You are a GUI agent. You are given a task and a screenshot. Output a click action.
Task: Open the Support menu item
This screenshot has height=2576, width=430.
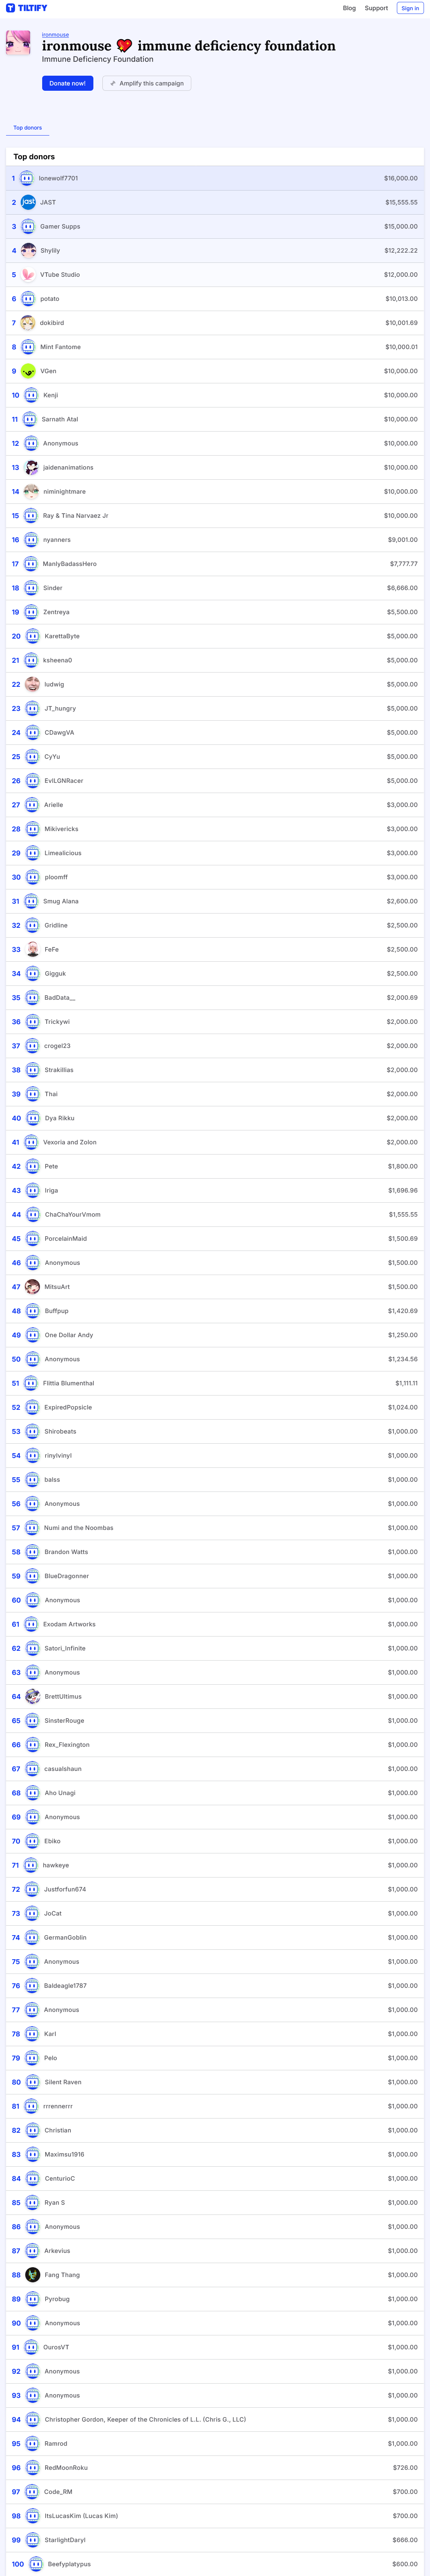[x=376, y=8]
